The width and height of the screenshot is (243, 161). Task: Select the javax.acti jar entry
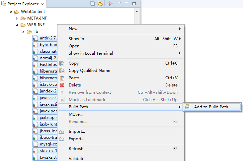(45, 104)
